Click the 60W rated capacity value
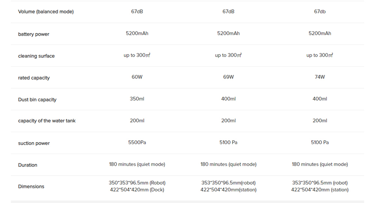375x203 pixels. coord(137,77)
